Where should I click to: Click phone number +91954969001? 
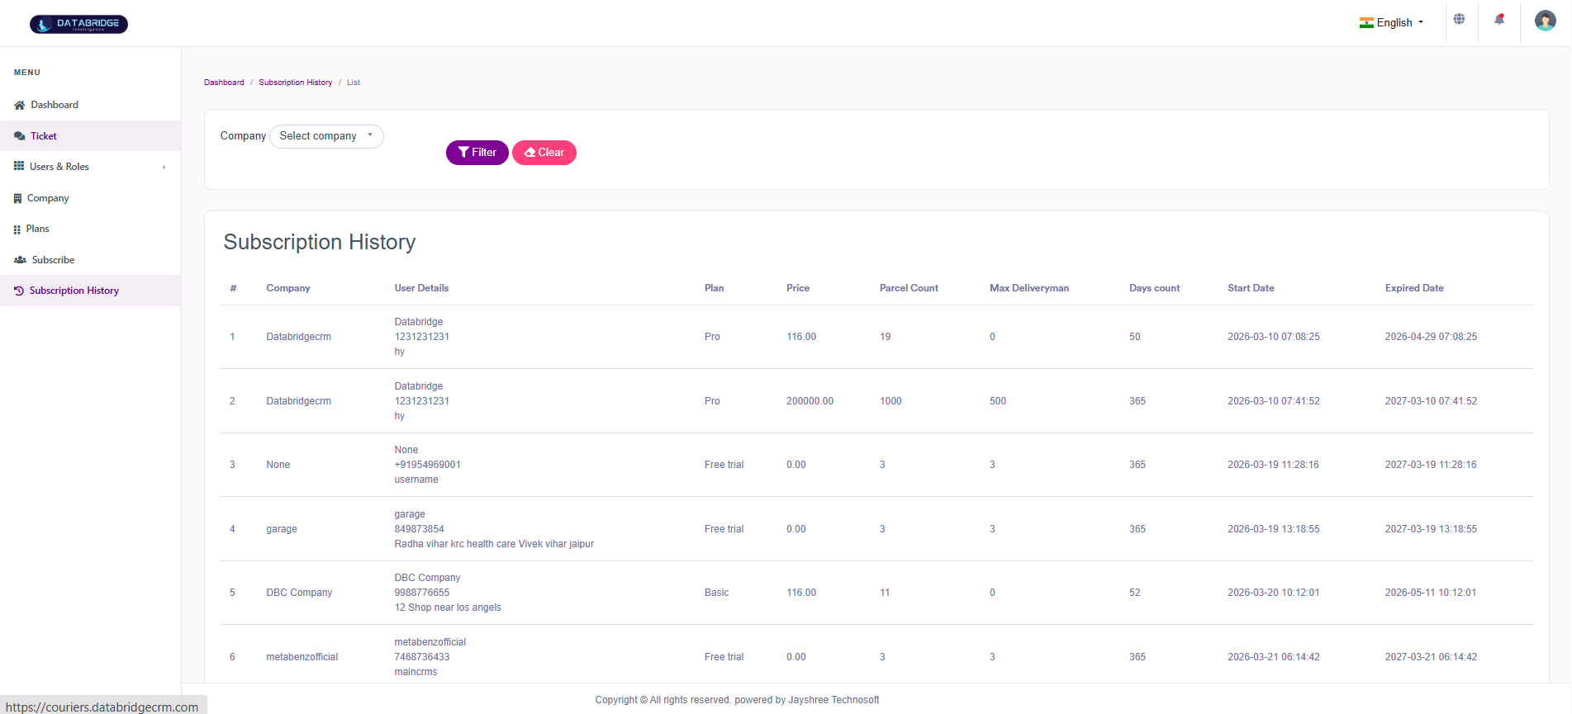(x=428, y=465)
